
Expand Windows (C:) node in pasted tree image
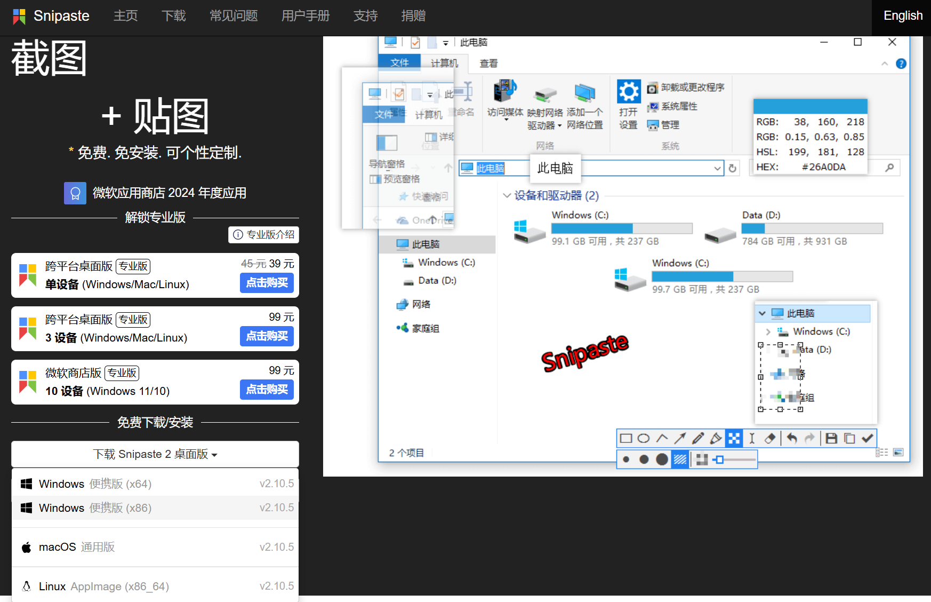[768, 331]
